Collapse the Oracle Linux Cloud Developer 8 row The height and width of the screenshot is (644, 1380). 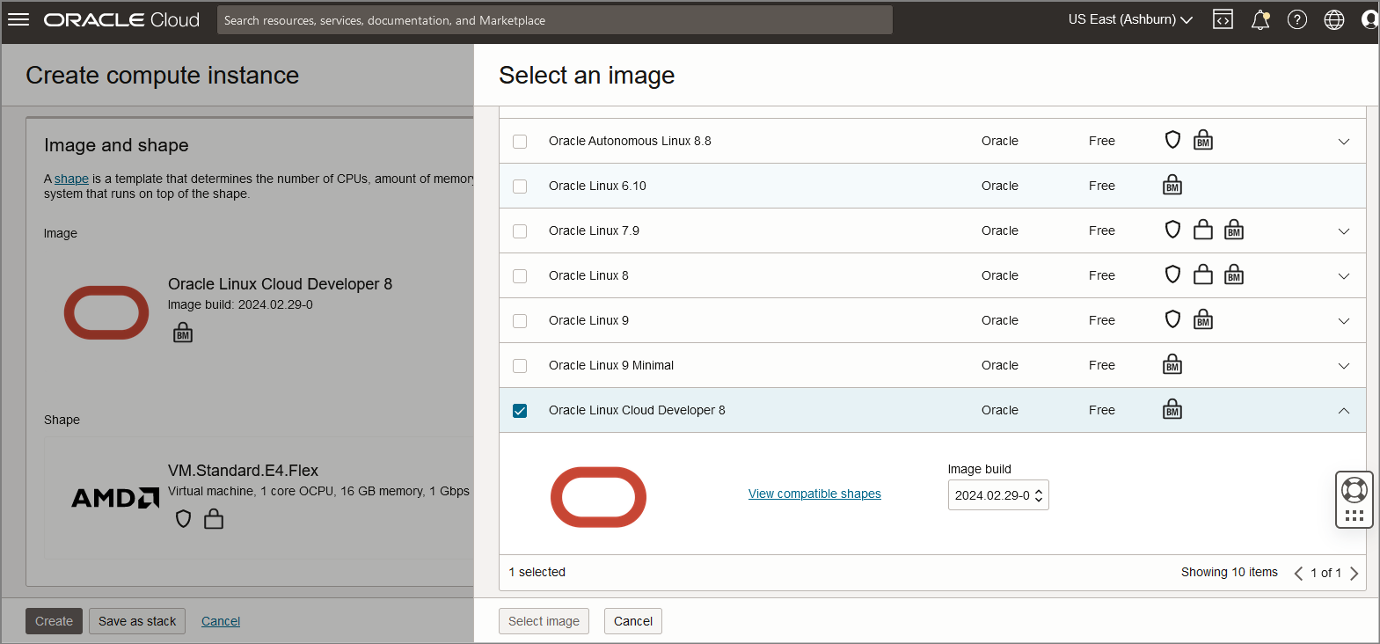tap(1343, 411)
